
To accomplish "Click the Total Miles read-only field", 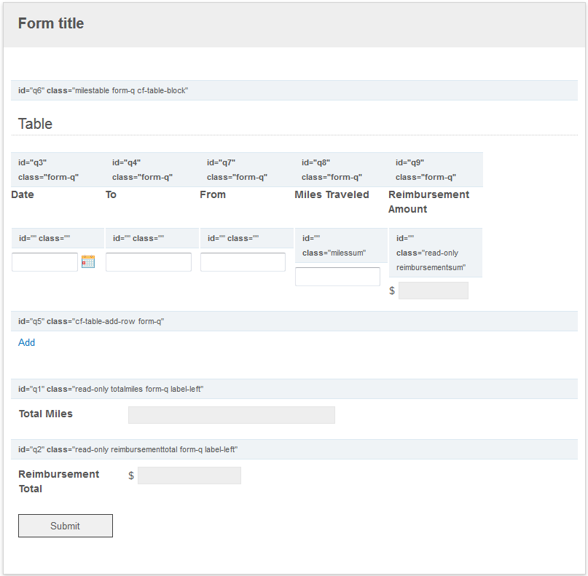I will [232, 415].
